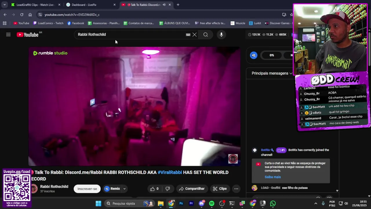Open Photoshop from taskbar
Screen dimensions: 371x209
click(x=181, y=203)
